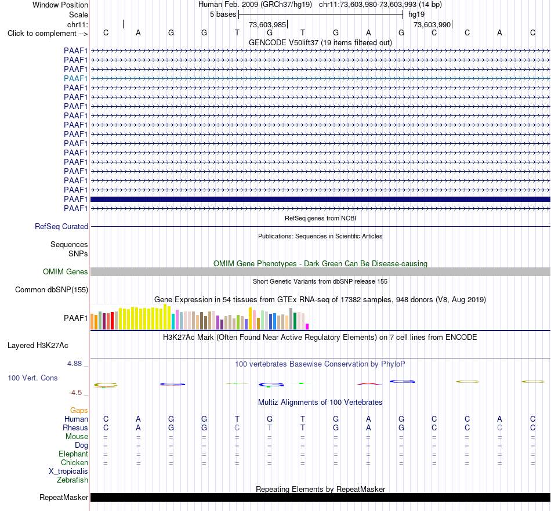Image resolution: width=551 pixels, height=511 pixels.
Task: Click the gray OMIM Genes item bar
Action: tap(320, 271)
